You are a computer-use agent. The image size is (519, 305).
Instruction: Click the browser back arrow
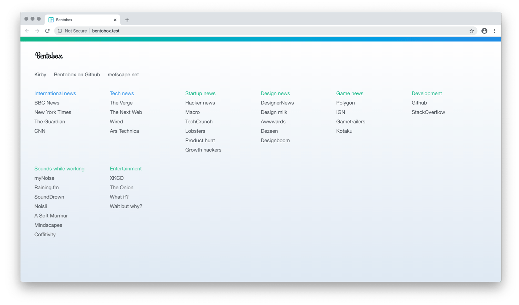[27, 31]
